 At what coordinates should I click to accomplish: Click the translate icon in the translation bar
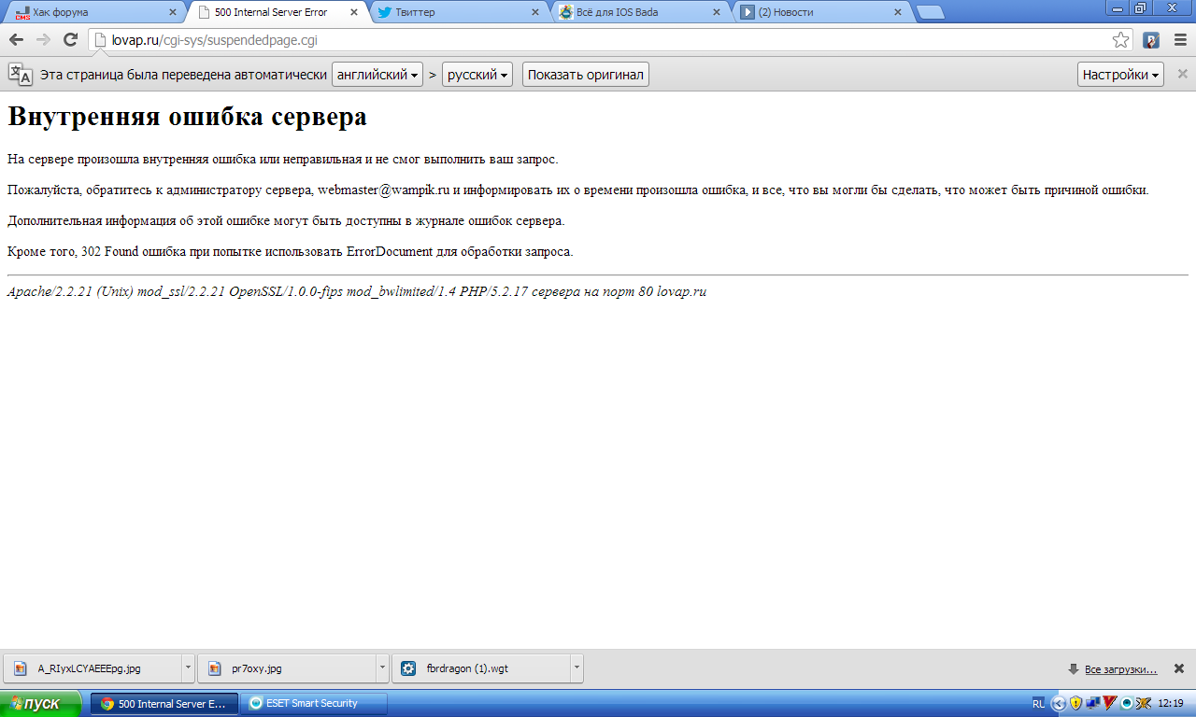(x=21, y=75)
